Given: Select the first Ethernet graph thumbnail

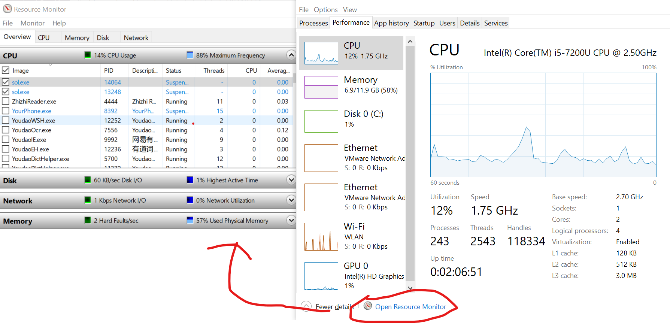Looking at the screenshot, I should point(321,158).
